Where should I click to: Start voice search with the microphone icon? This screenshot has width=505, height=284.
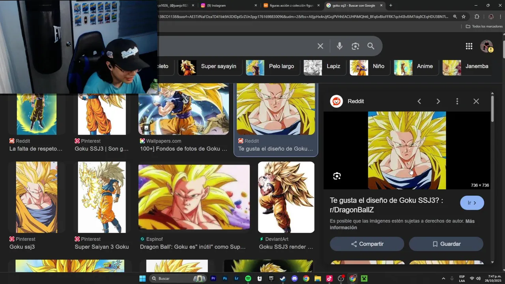point(339,46)
